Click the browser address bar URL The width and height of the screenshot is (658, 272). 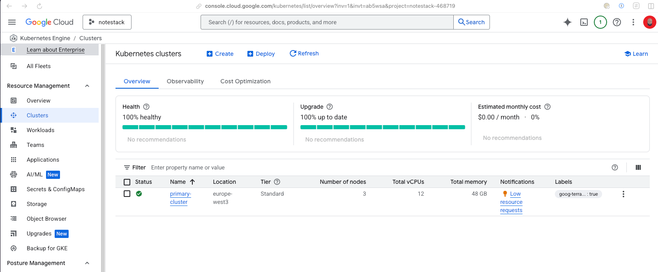pos(330,6)
